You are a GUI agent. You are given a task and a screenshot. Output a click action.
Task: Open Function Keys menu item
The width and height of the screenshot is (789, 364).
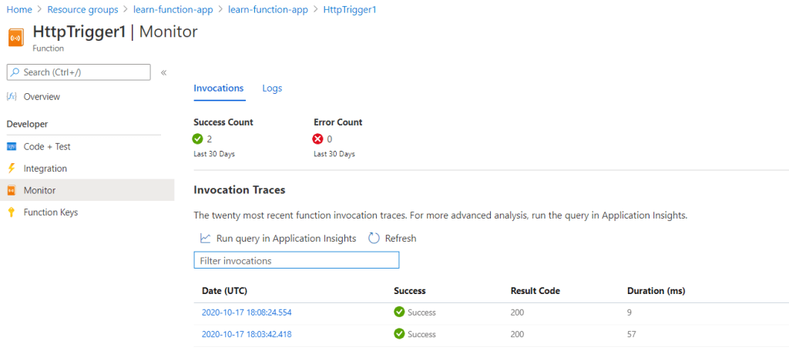click(51, 212)
